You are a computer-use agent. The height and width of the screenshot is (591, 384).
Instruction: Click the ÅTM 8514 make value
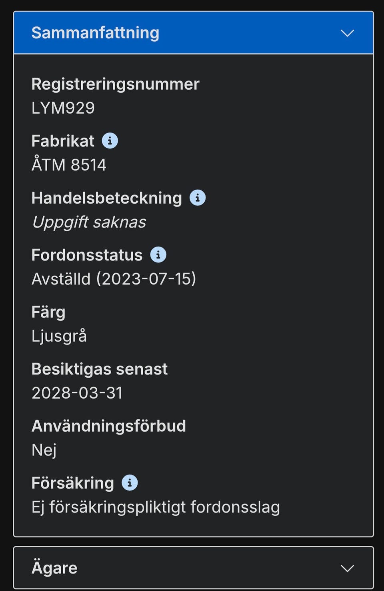[x=69, y=165]
